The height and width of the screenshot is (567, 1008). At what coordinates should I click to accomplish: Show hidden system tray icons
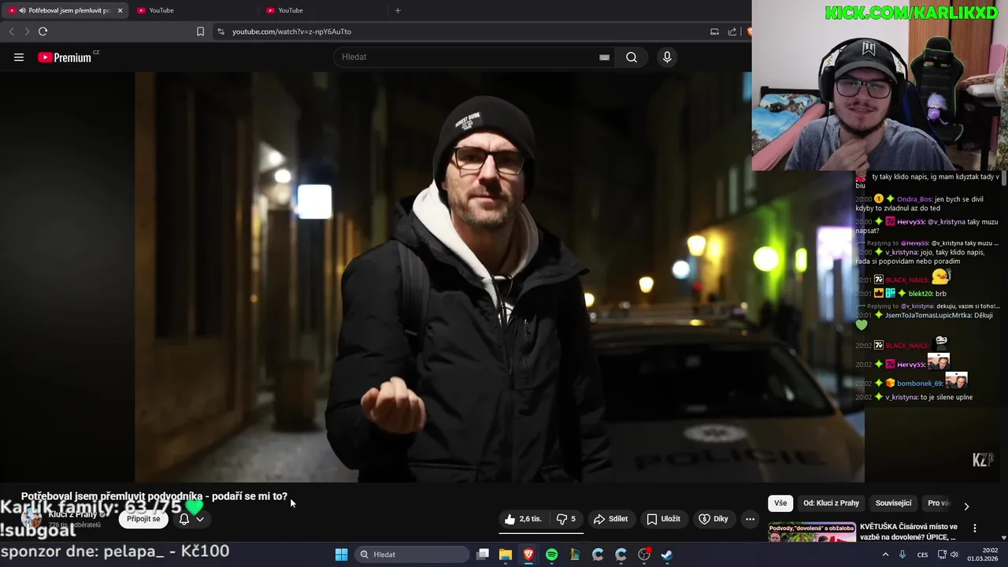pos(885,554)
